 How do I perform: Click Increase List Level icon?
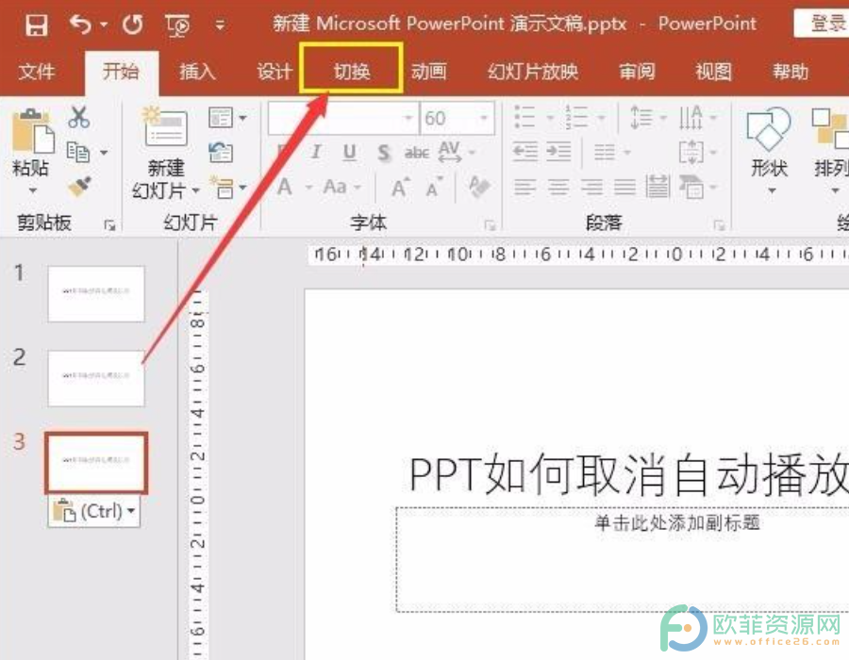pos(558,152)
